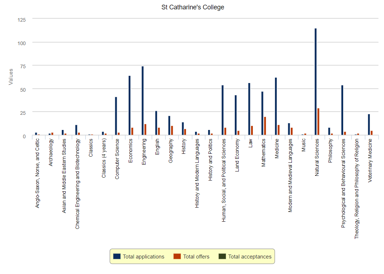Select the Veterinary Medicine blue applications bar

(369, 125)
